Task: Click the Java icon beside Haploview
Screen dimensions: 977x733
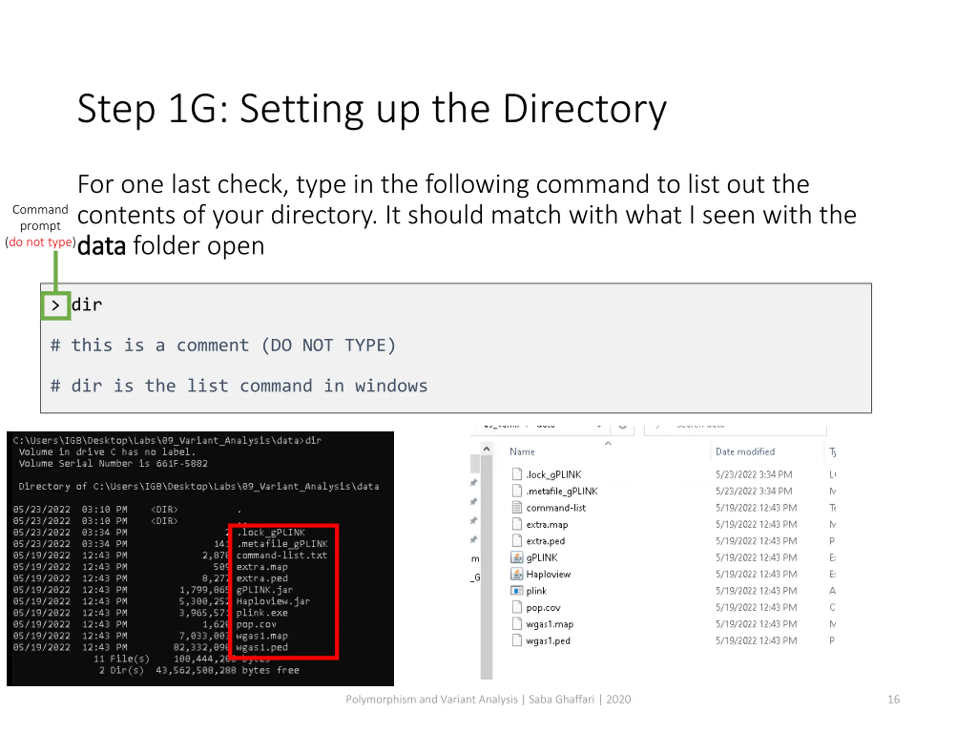Action: [x=516, y=574]
